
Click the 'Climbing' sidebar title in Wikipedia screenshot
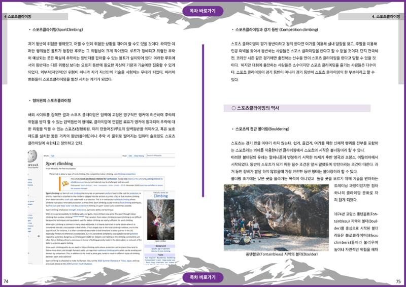click(160, 196)
